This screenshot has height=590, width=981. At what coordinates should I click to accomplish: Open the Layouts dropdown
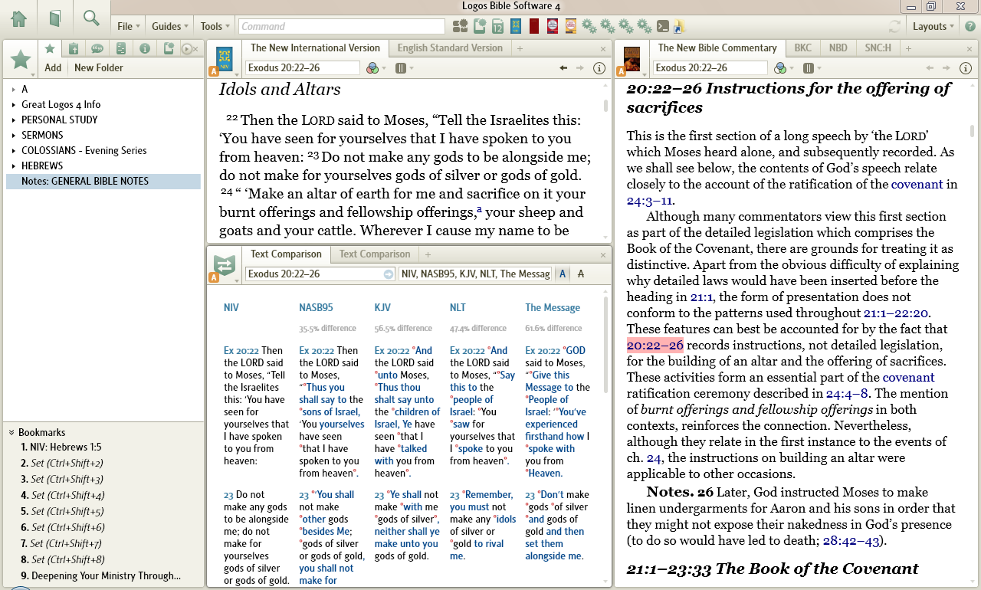click(x=933, y=26)
